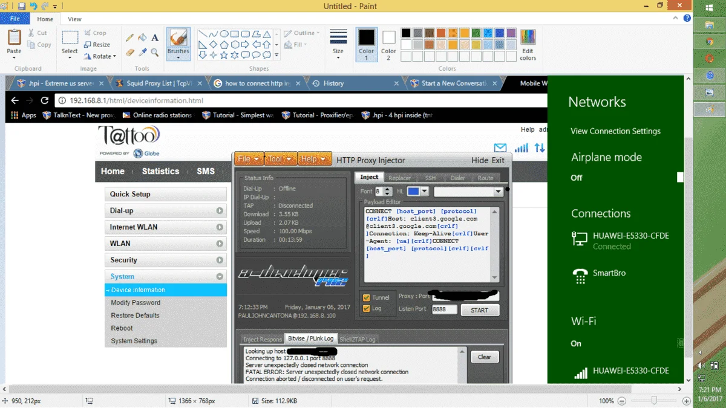726x408 pixels.
Task: Select the Text tool in Paint
Action: pos(155,37)
